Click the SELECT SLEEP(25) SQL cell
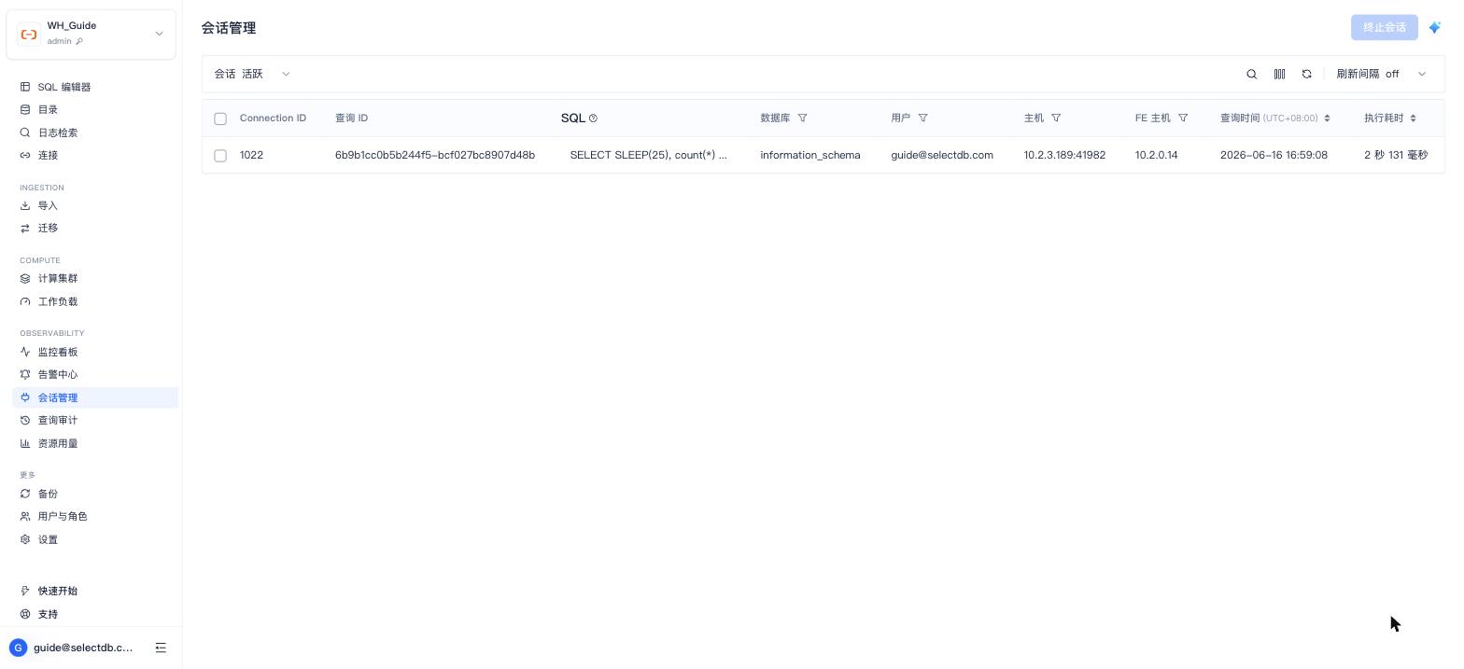Screen dimensions: 1464x669 (649, 155)
